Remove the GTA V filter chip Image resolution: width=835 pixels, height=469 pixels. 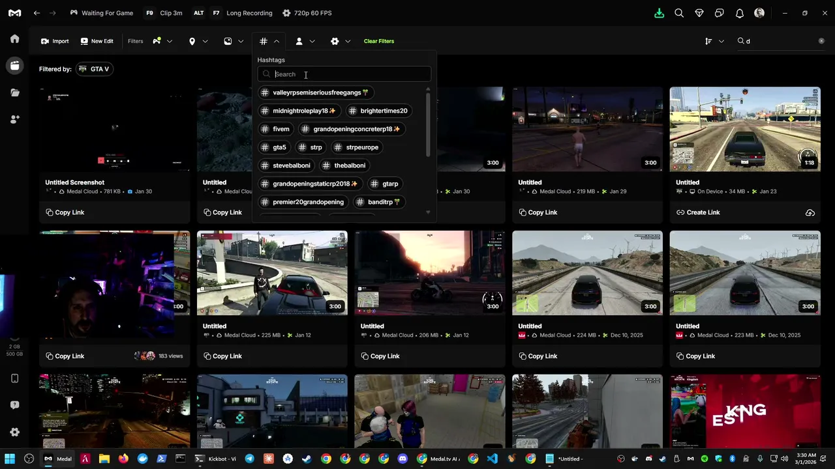(94, 69)
